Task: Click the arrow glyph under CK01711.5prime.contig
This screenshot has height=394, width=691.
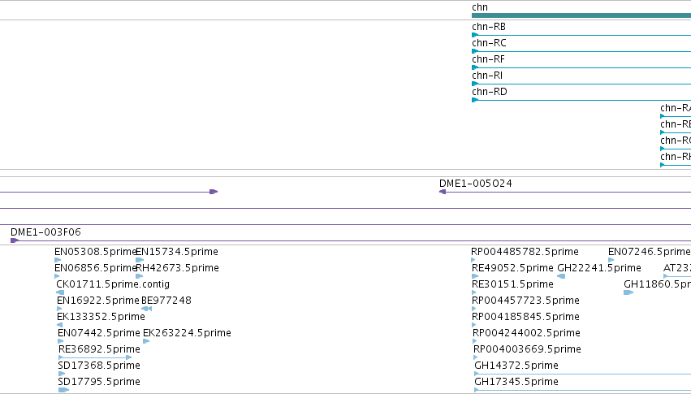Action: pos(60,292)
